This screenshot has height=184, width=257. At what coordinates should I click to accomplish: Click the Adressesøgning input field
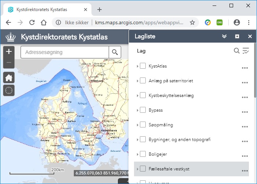pyautogui.click(x=65, y=52)
